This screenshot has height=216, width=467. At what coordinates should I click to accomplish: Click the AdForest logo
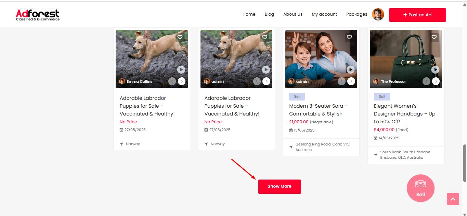tap(38, 15)
